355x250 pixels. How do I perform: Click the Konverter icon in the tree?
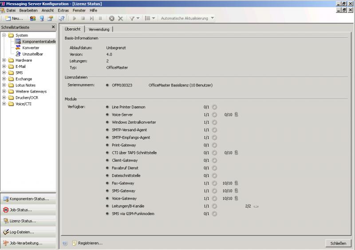18,47
